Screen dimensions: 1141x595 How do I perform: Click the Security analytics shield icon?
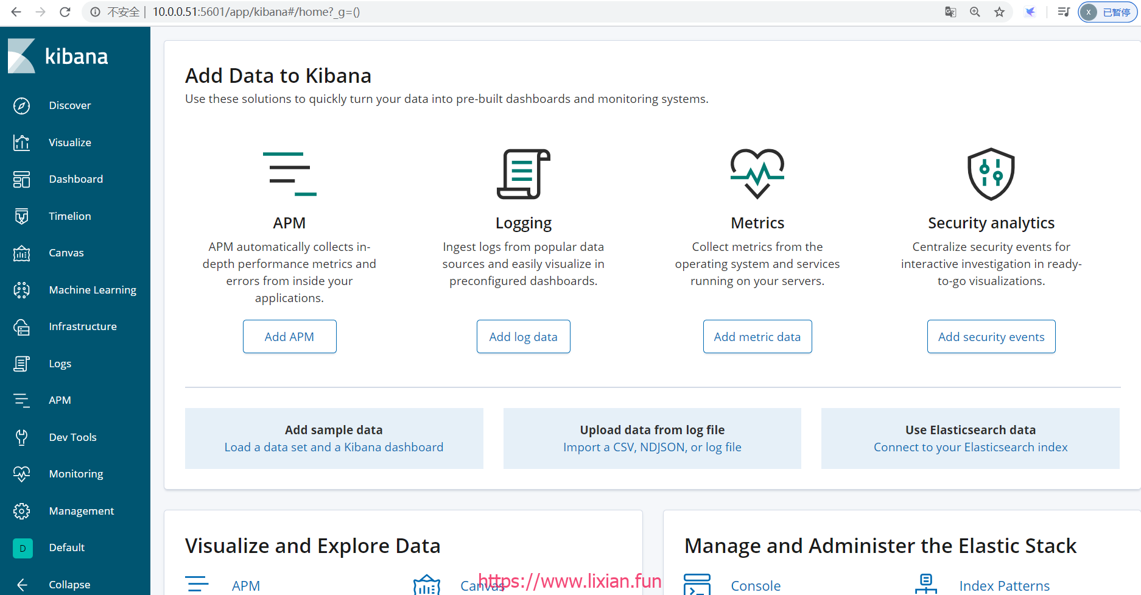[x=991, y=174]
